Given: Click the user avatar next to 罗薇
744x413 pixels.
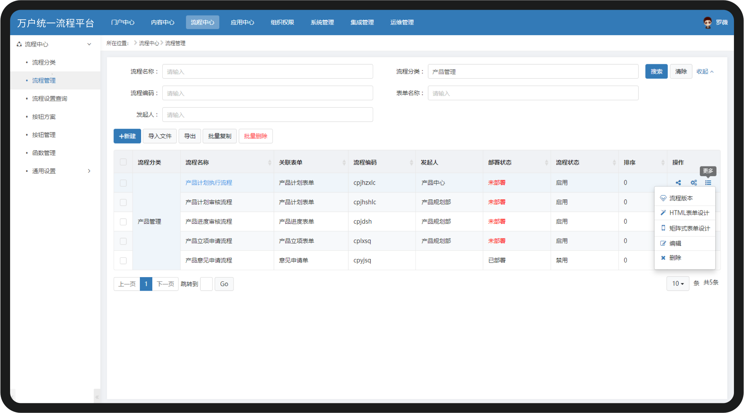Looking at the screenshot, I should (x=708, y=22).
